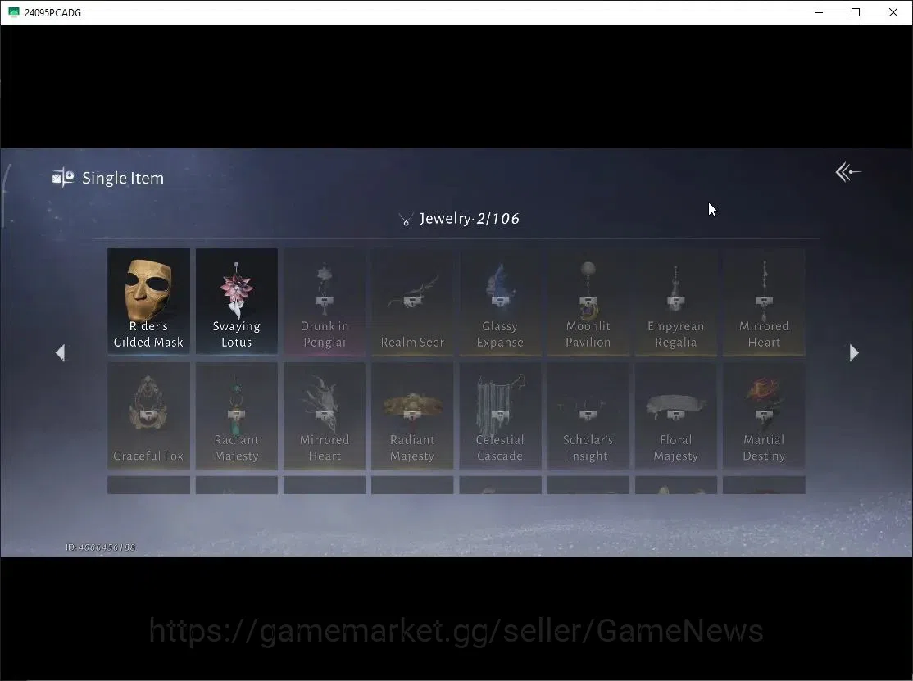
Task: Click the Jewelry necklace category icon
Action: [406, 219]
